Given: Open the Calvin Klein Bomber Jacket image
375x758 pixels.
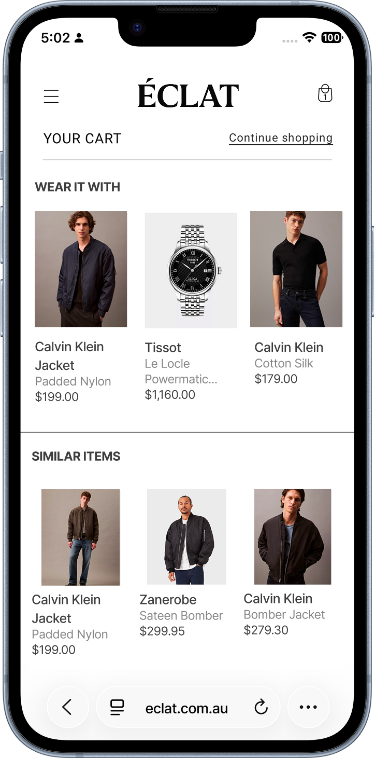Looking at the screenshot, I should [x=293, y=537].
